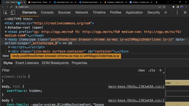Open the Properties sub-tab
Image resolution: width=189 pixels, height=106 pixels.
(x=79, y=63)
